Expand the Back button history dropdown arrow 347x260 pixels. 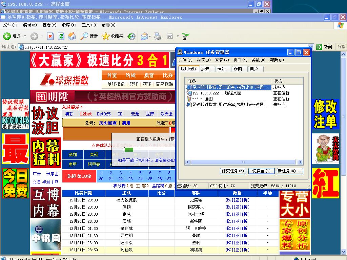[24, 36]
